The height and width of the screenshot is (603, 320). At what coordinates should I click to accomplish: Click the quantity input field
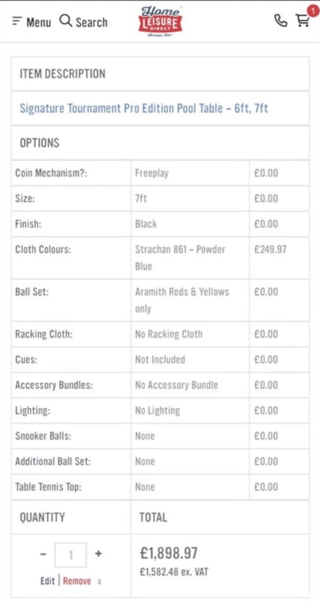pos(71,555)
